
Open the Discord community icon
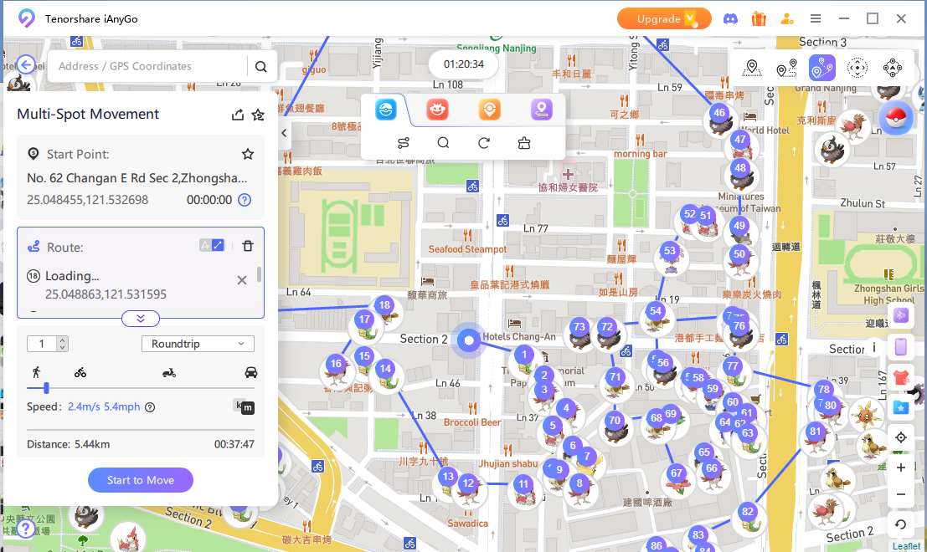tap(729, 18)
